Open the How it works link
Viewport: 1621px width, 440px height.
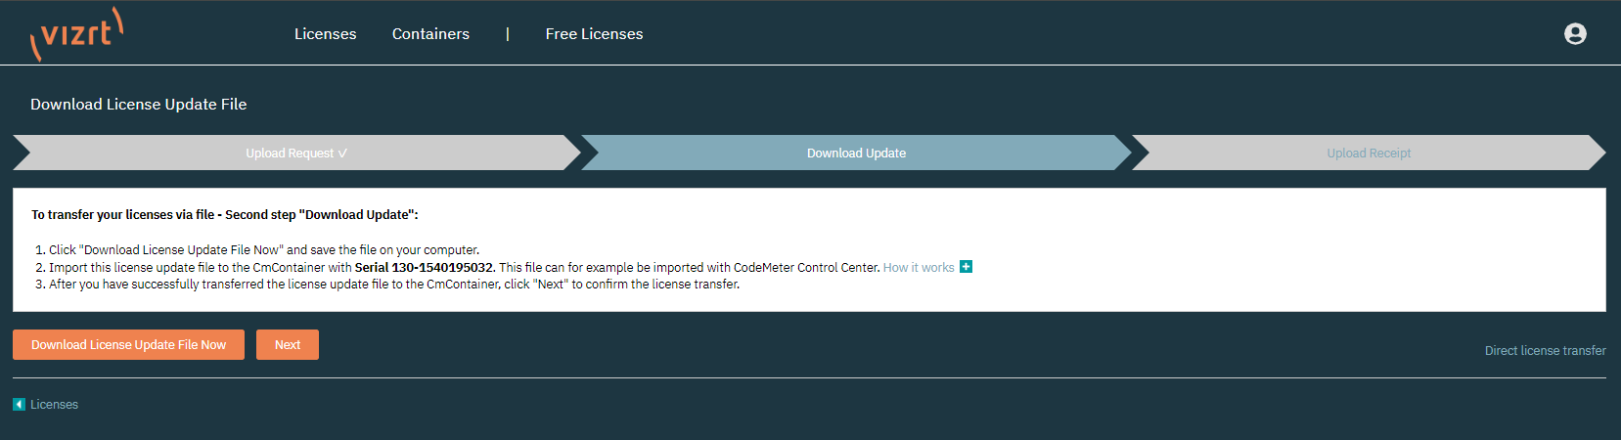coord(918,268)
